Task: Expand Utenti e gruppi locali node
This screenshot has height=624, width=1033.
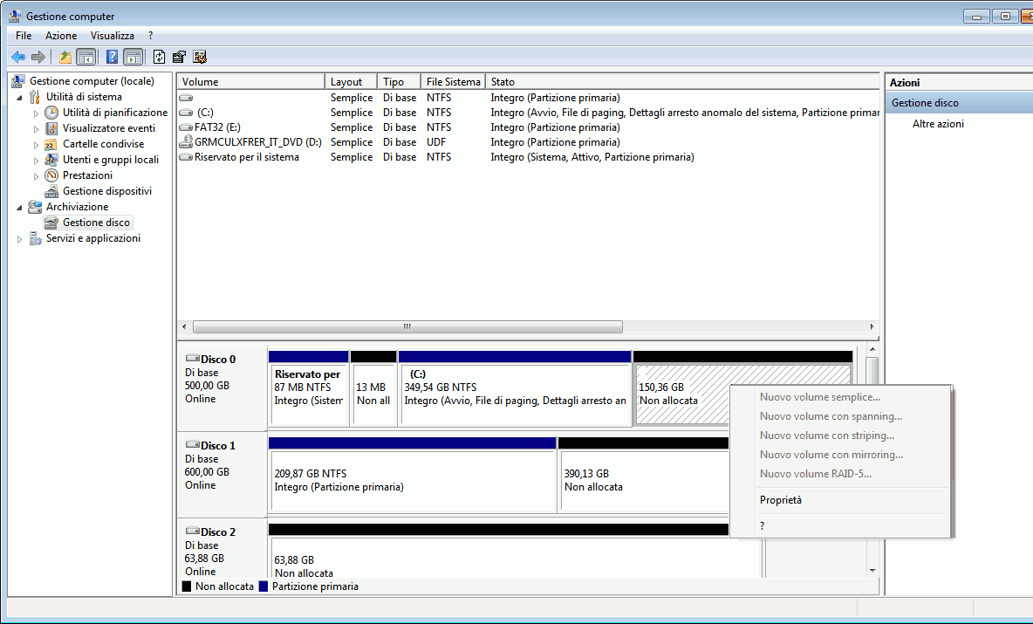Action: [36, 161]
